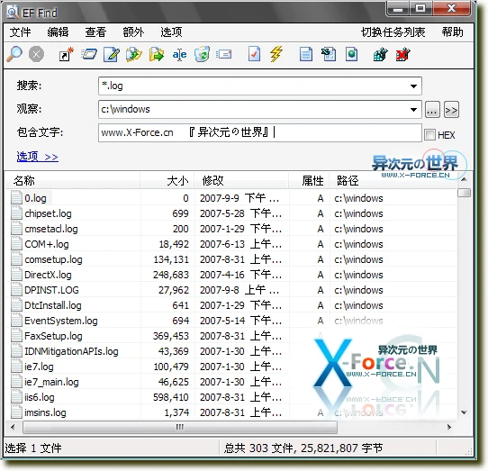Click the disconnect network drive icon

(x=403, y=54)
